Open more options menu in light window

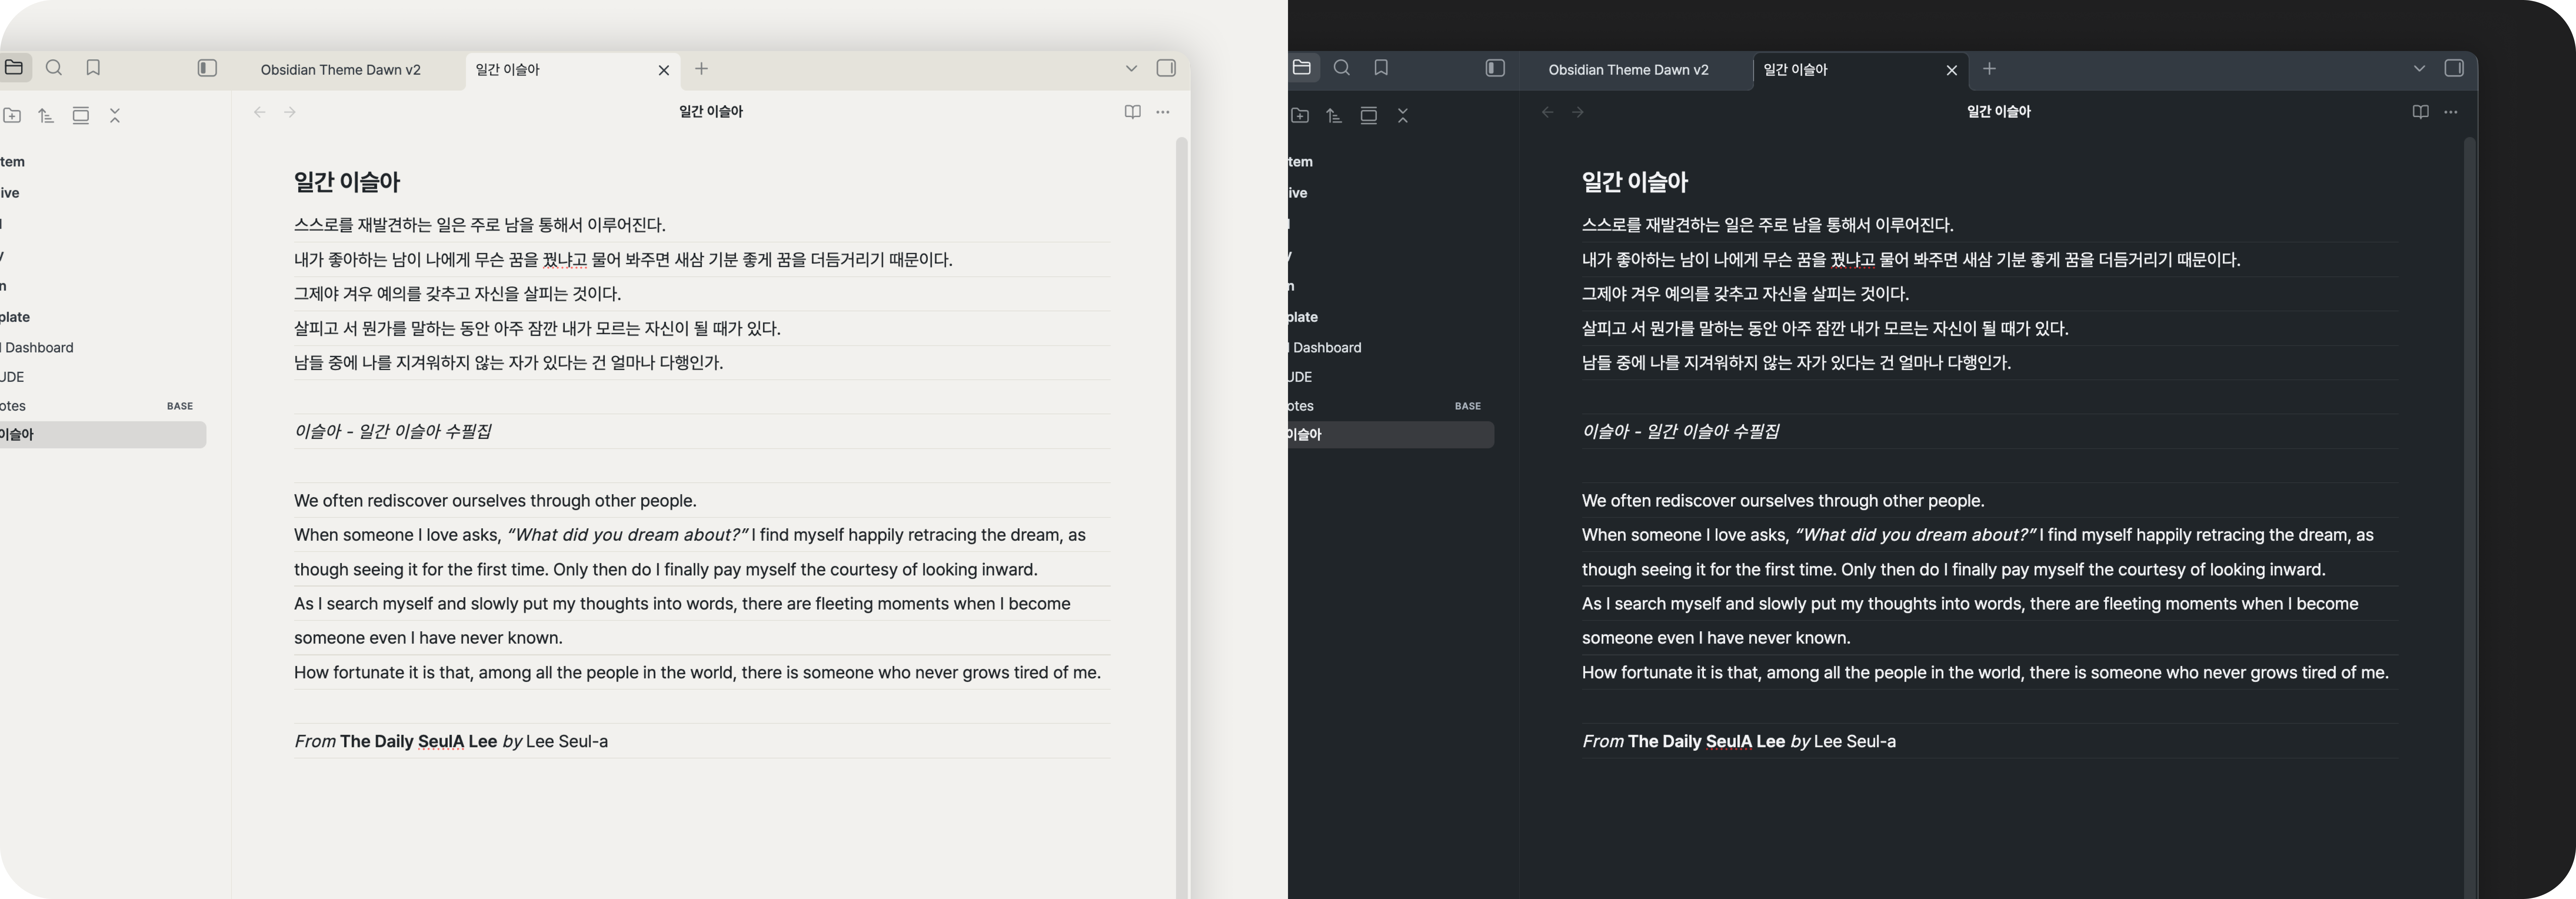1162,112
